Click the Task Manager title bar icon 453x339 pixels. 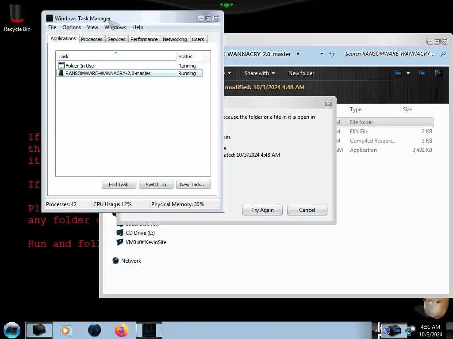[x=50, y=18]
